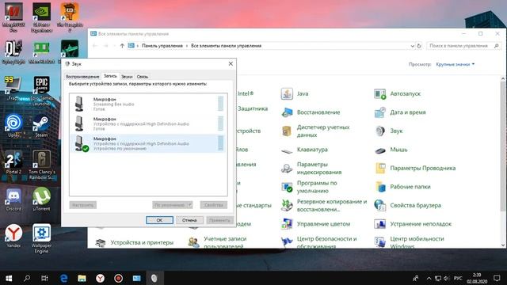Open Учетные записи пользователей item
This screenshot has height=285, width=507.
click(217, 241)
